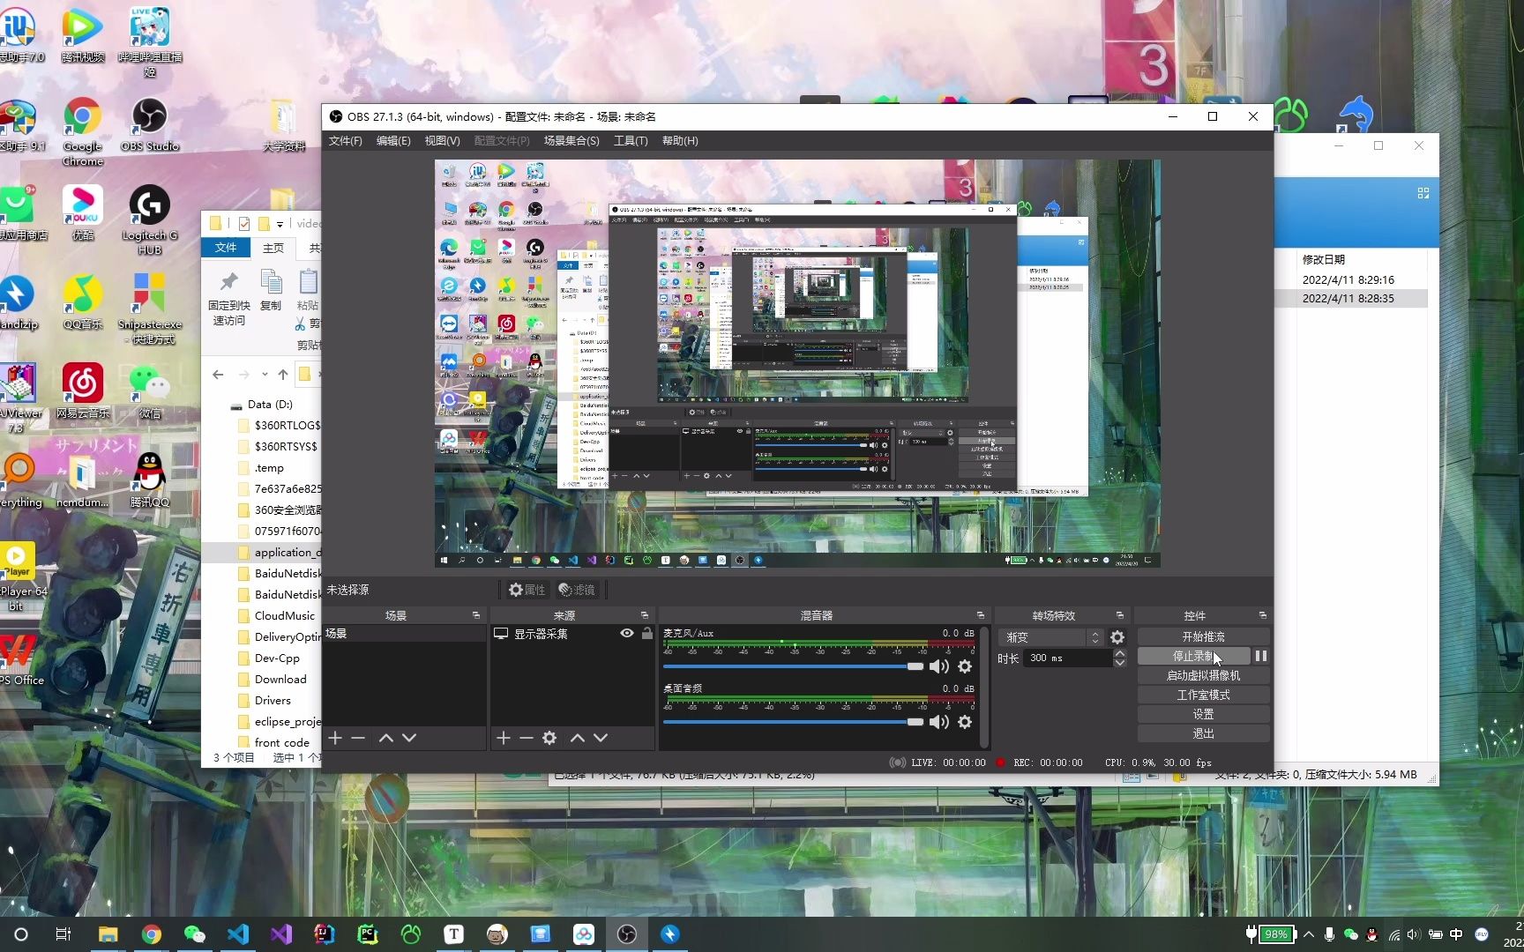The height and width of the screenshot is (952, 1524).
Task: Undock the 混音器 panel icon
Action: click(x=981, y=615)
